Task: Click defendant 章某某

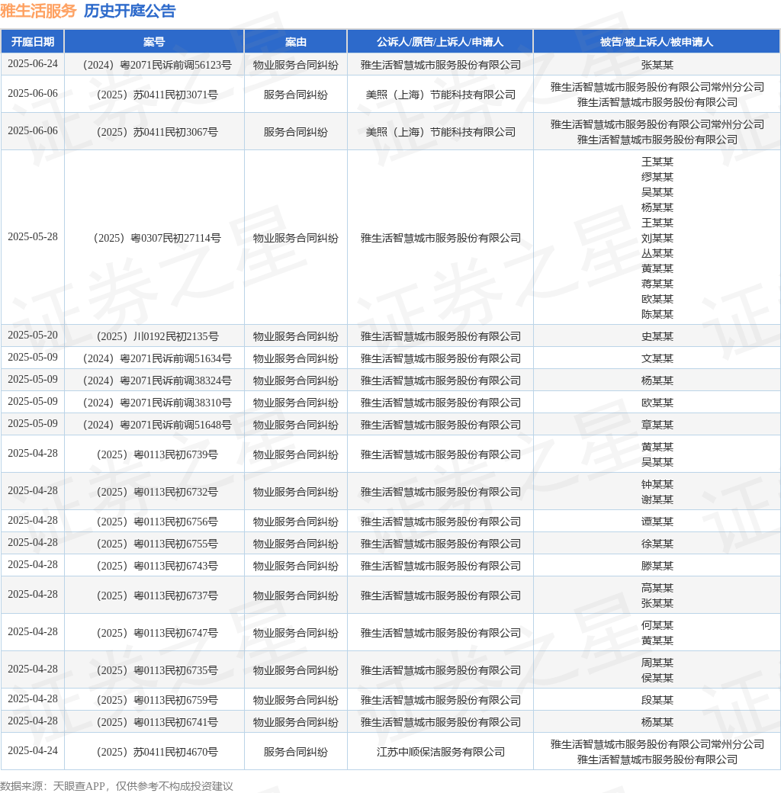Action: (657, 425)
